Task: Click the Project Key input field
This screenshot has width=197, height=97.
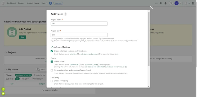Action: [79, 35]
